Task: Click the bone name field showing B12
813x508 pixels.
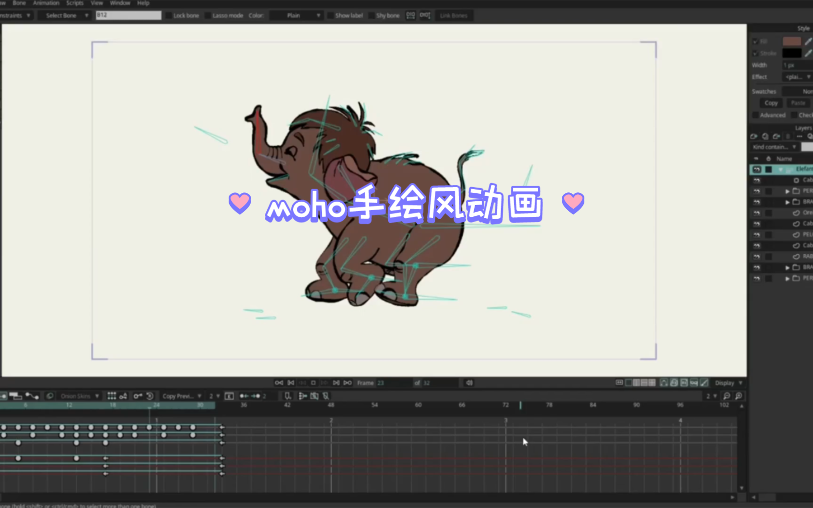Action: (128, 16)
